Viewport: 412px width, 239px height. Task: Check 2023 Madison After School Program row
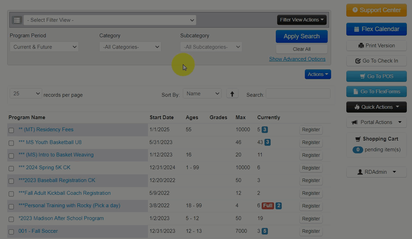pos(11,219)
